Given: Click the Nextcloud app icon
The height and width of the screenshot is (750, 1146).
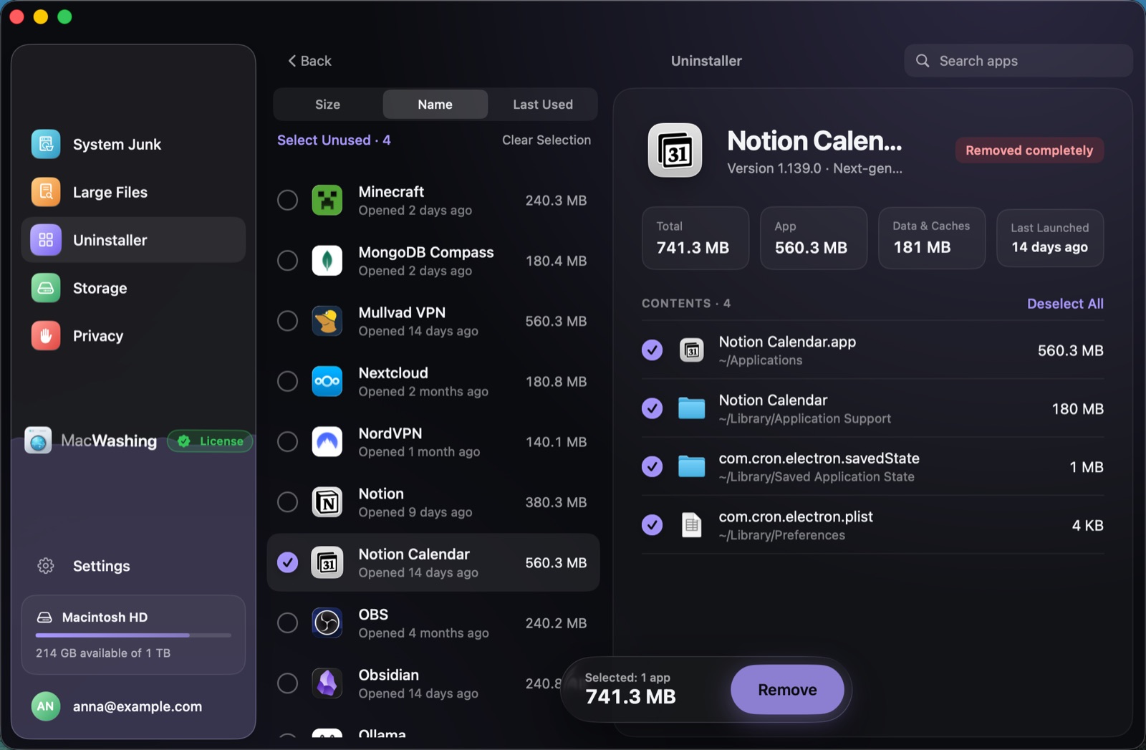Looking at the screenshot, I should click(x=327, y=382).
